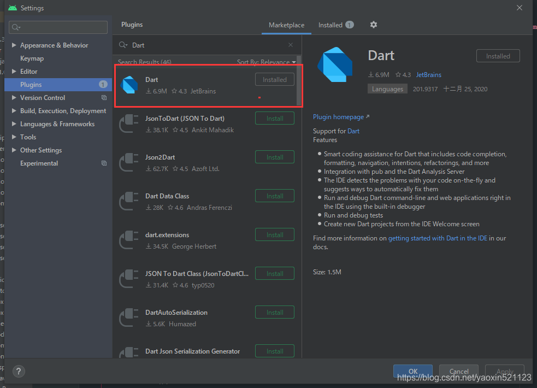Viewport: 537px width, 388px height.
Task: Clear the Dart plugin search text
Action: (x=291, y=45)
